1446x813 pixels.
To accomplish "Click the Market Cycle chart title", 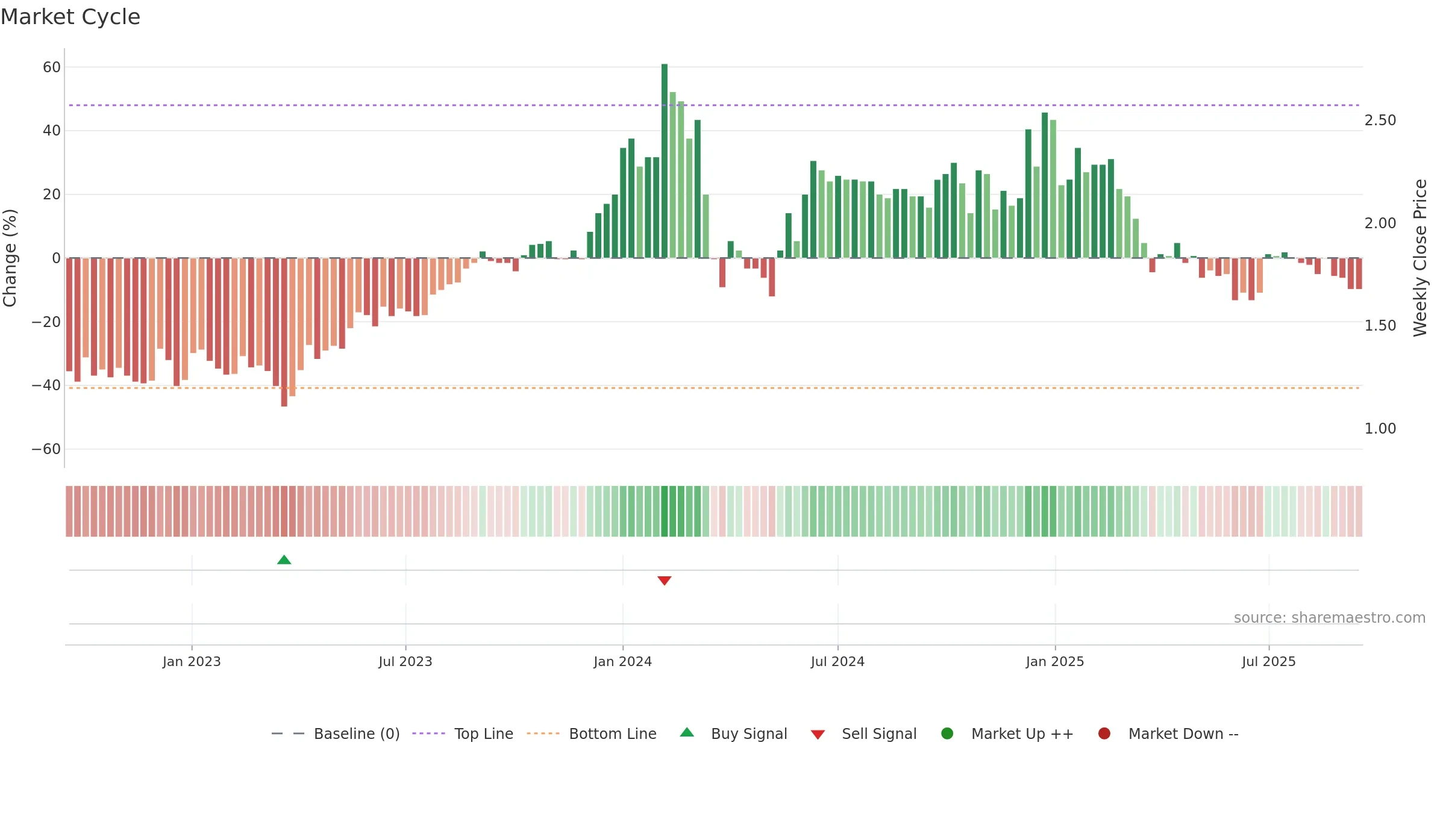I will coord(70,17).
